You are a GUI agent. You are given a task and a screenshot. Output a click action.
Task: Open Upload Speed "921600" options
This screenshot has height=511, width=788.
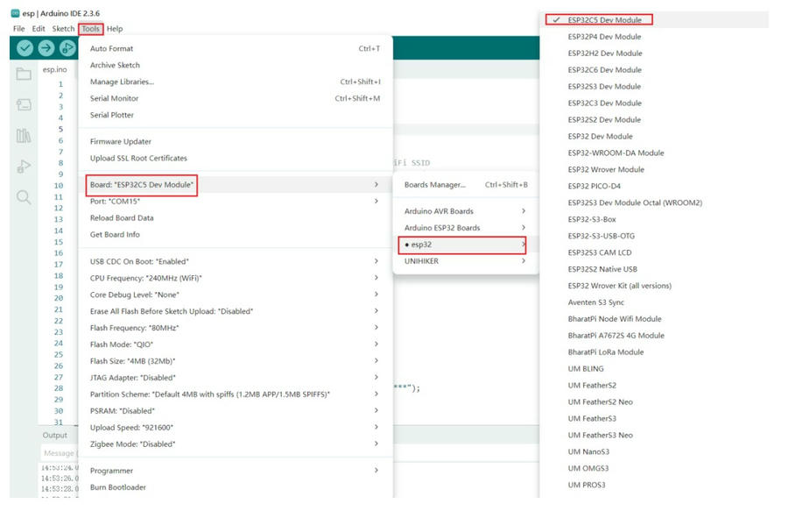pyautogui.click(x=236, y=428)
